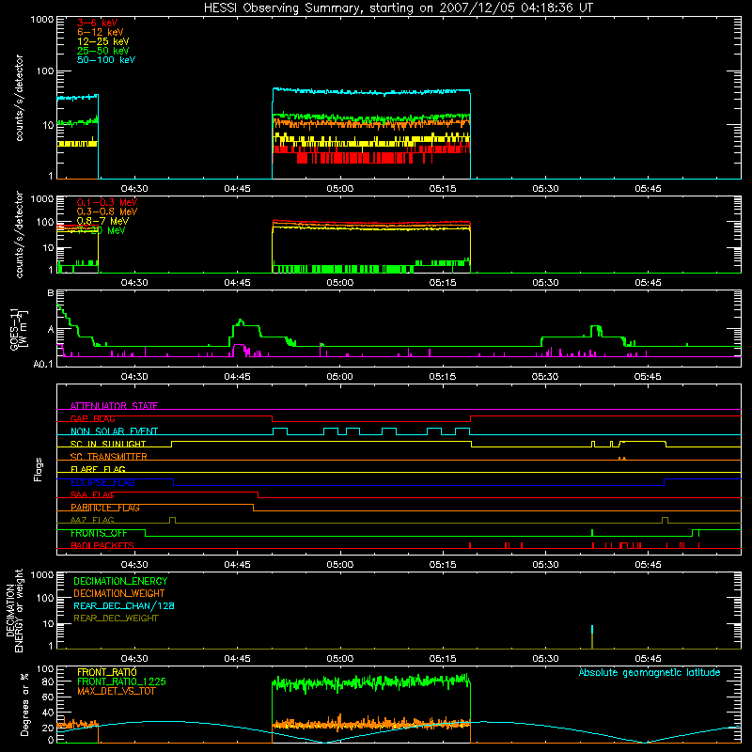Select the 12-25 keV legend label
This screenshot has height=752, width=752.
(103, 41)
